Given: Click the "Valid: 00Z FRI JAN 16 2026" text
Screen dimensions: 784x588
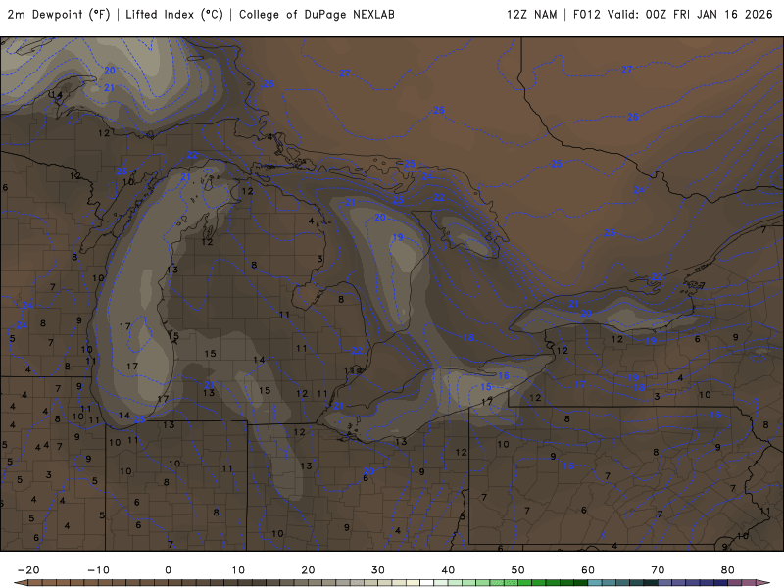Looking at the screenshot, I should (690, 14).
